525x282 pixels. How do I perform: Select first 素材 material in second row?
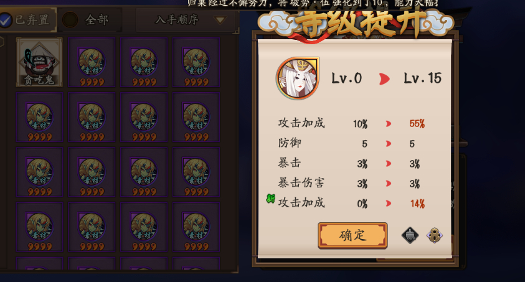39,117
